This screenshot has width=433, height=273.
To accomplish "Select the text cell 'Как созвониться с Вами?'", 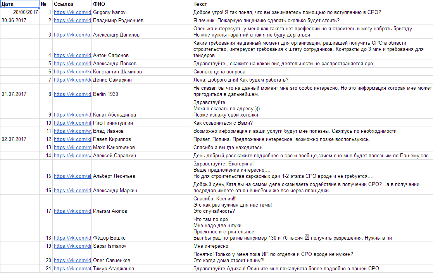I will [312, 123].
